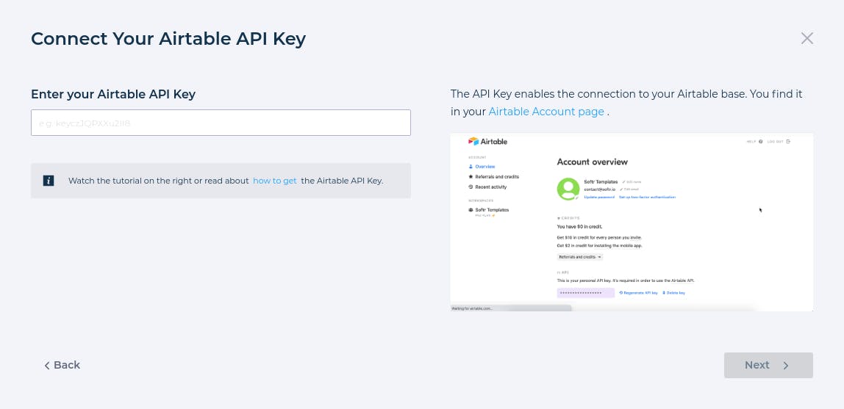
Task: Click the masked API key field in tutorial image
Action: point(586,293)
